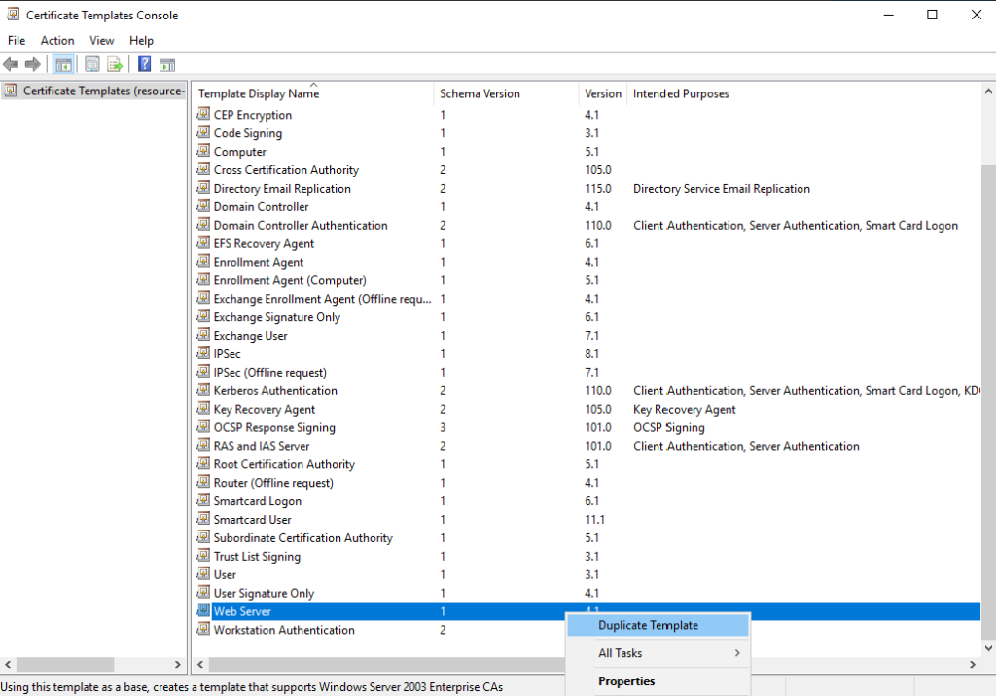Click the vertical scrollbar down arrow

pos(989,646)
